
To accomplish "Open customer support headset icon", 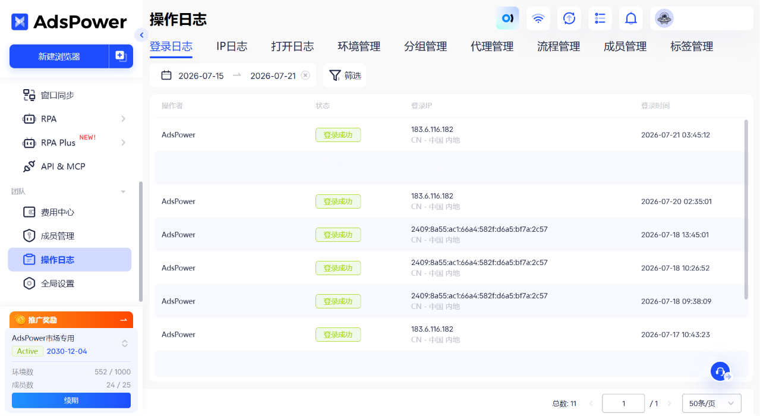I will (x=720, y=371).
